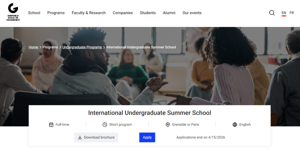Go to the Alumni section
This screenshot has height=152, width=300.
point(169,13)
